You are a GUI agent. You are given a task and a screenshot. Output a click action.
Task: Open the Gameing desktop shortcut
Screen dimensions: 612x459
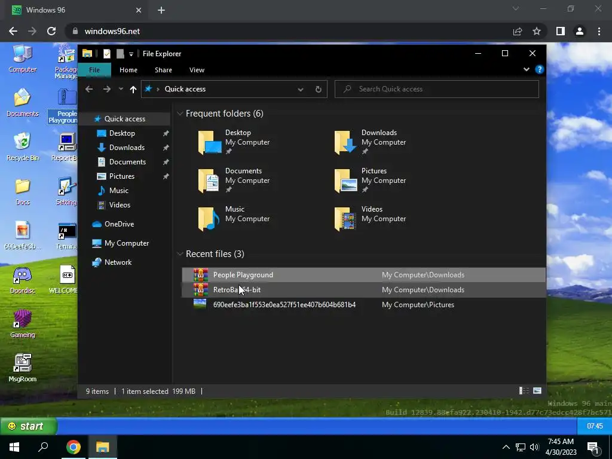pos(22,324)
